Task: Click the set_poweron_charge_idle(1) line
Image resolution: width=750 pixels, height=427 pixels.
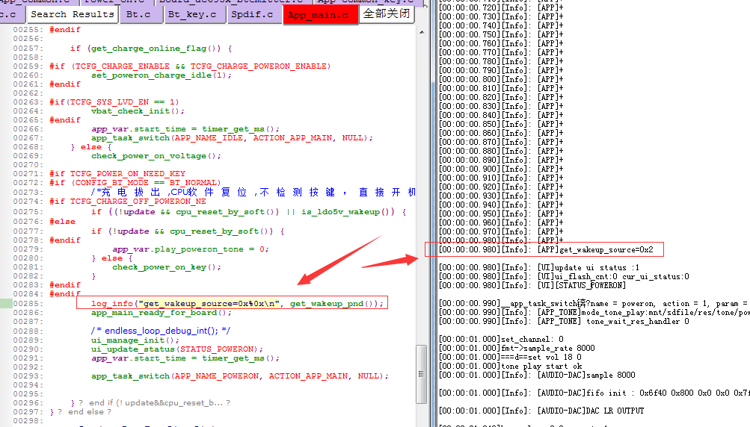Action: click(x=162, y=75)
